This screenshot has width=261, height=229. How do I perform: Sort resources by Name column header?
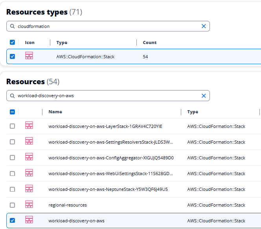point(55,112)
